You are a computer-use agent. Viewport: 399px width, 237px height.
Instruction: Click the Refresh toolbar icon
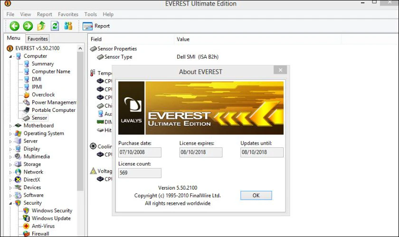[x=55, y=26]
